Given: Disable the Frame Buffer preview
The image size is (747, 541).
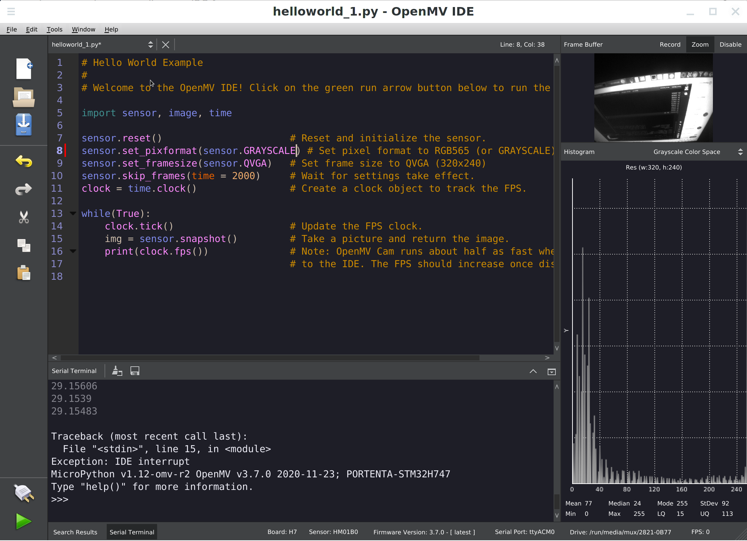Looking at the screenshot, I should 730,44.
